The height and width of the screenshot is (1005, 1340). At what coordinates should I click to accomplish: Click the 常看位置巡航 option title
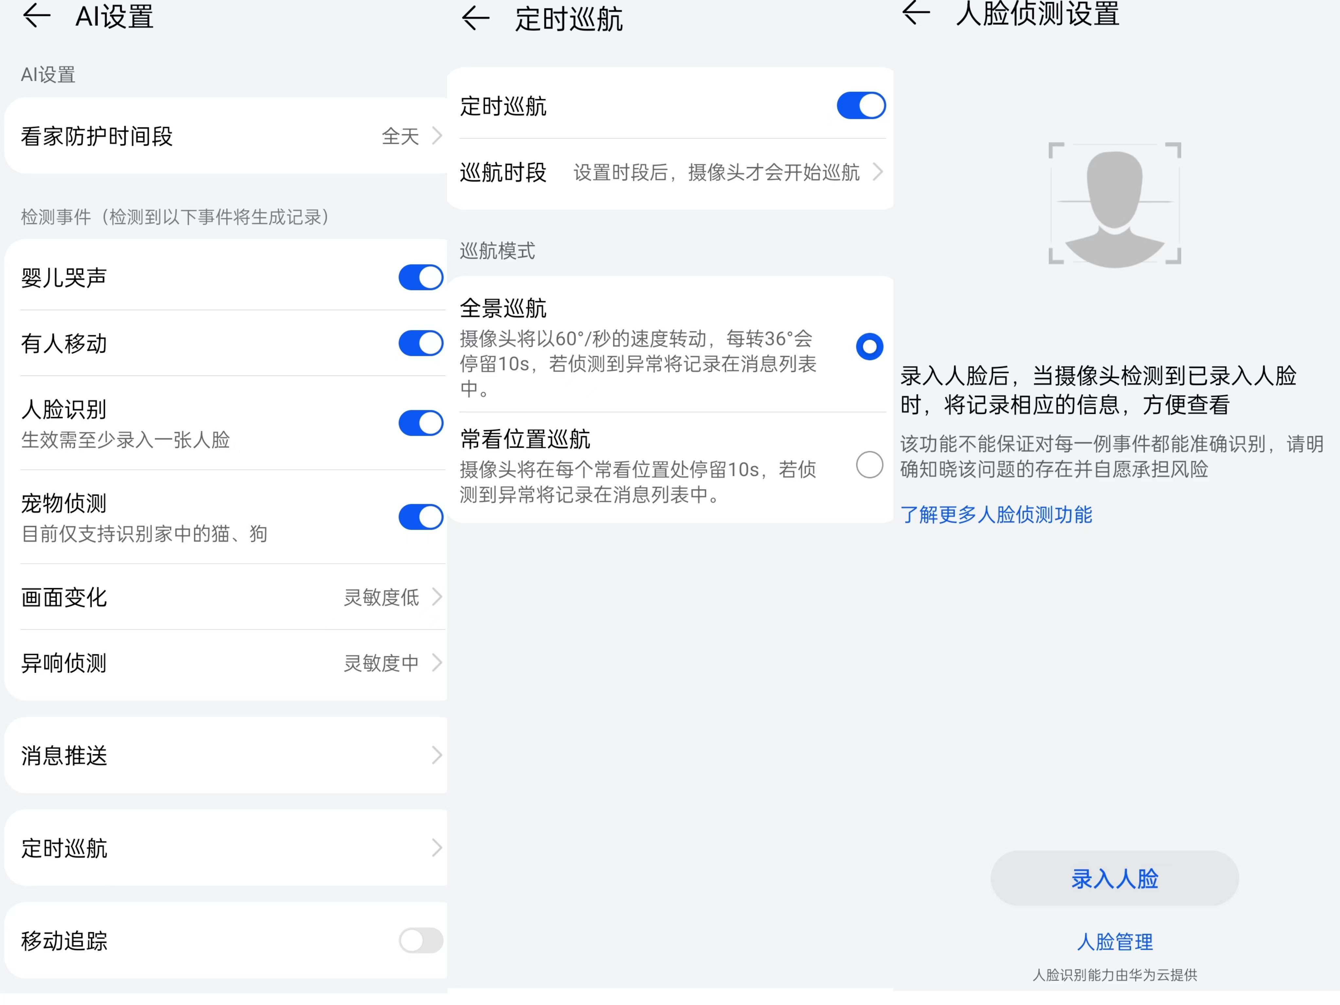(525, 439)
